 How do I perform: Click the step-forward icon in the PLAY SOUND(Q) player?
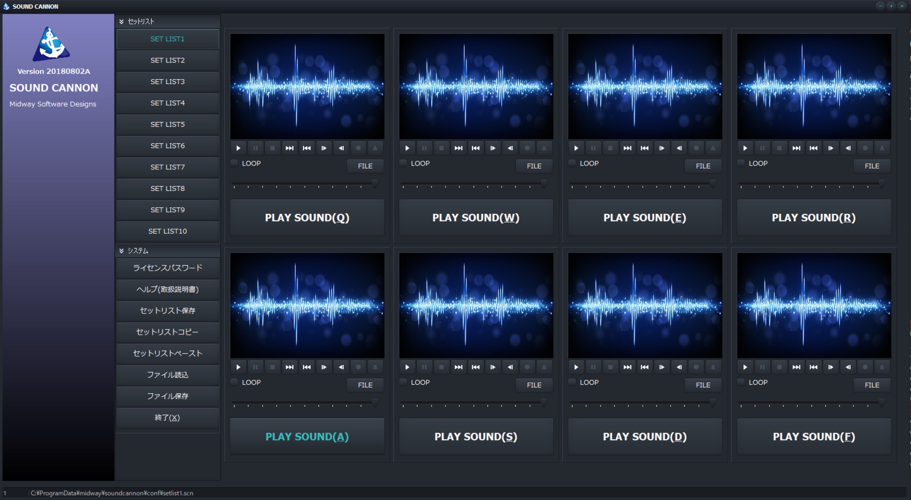[324, 148]
